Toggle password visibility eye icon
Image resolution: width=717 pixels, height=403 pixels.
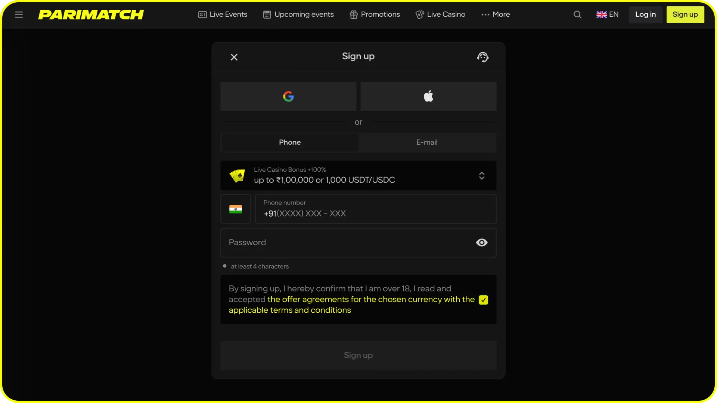coord(482,243)
